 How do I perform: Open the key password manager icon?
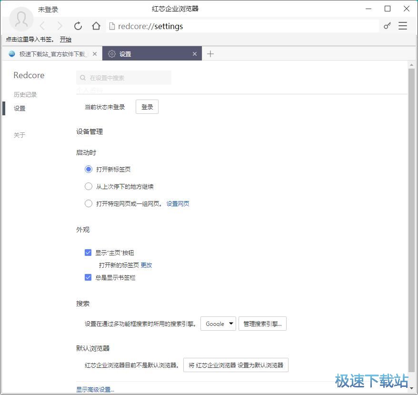[x=387, y=26]
